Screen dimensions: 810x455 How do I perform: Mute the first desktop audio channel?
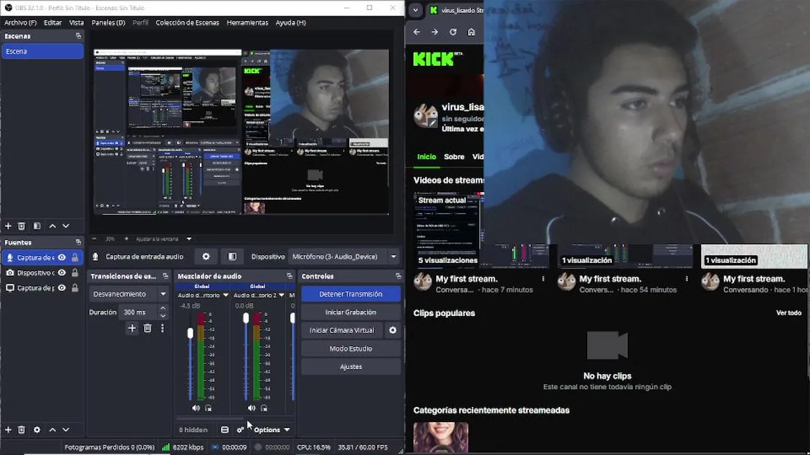[x=196, y=408]
